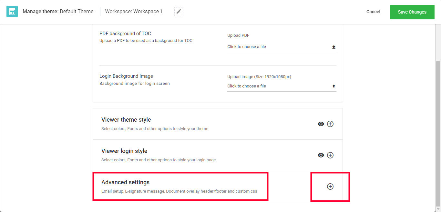Viewport: 441px width, 212px height.
Task: Click the 'Login Background Image' label
Action: click(126, 76)
